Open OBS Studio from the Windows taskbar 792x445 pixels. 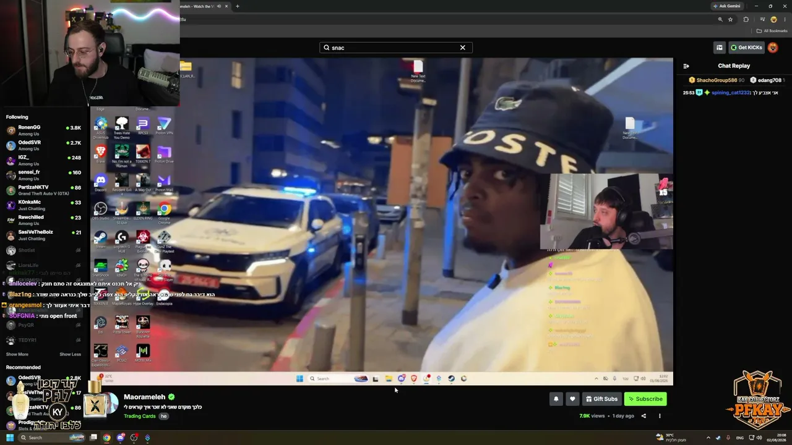point(134,438)
